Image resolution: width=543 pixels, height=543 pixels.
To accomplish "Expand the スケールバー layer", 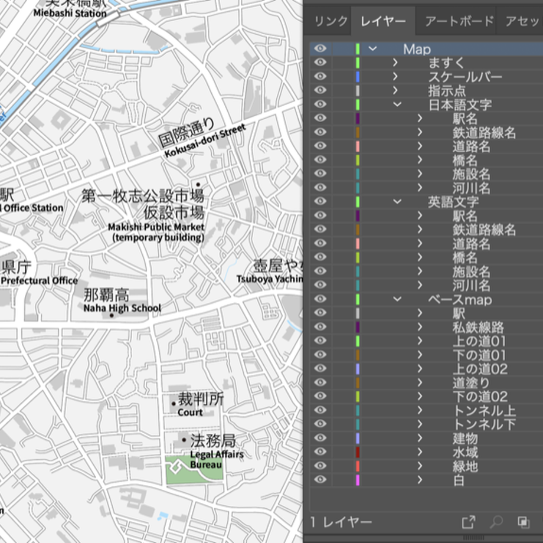I will [x=395, y=76].
